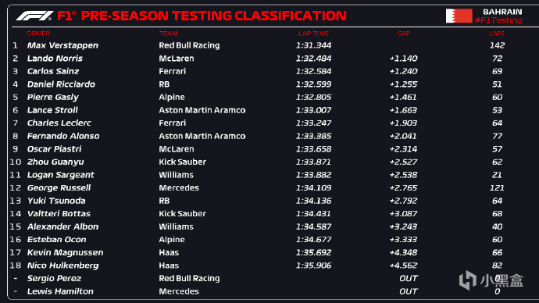Viewport: 539px width, 303px height.
Task: Click the F1 logo icon
Action: pos(34,16)
